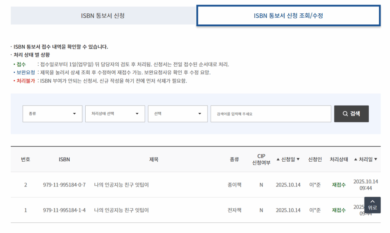The width and height of the screenshot is (390, 233).
Task: Sort 처리일 column ascending with up arrow
Action: [356, 159]
